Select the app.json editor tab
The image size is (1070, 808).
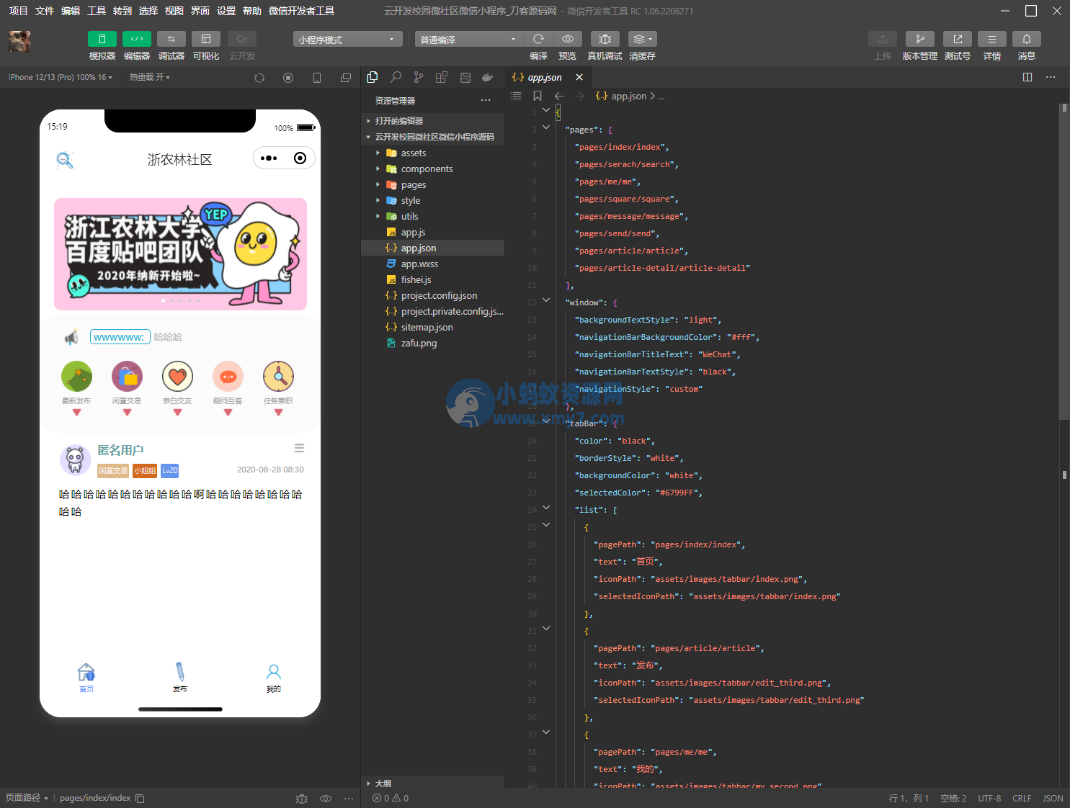pyautogui.click(x=543, y=77)
